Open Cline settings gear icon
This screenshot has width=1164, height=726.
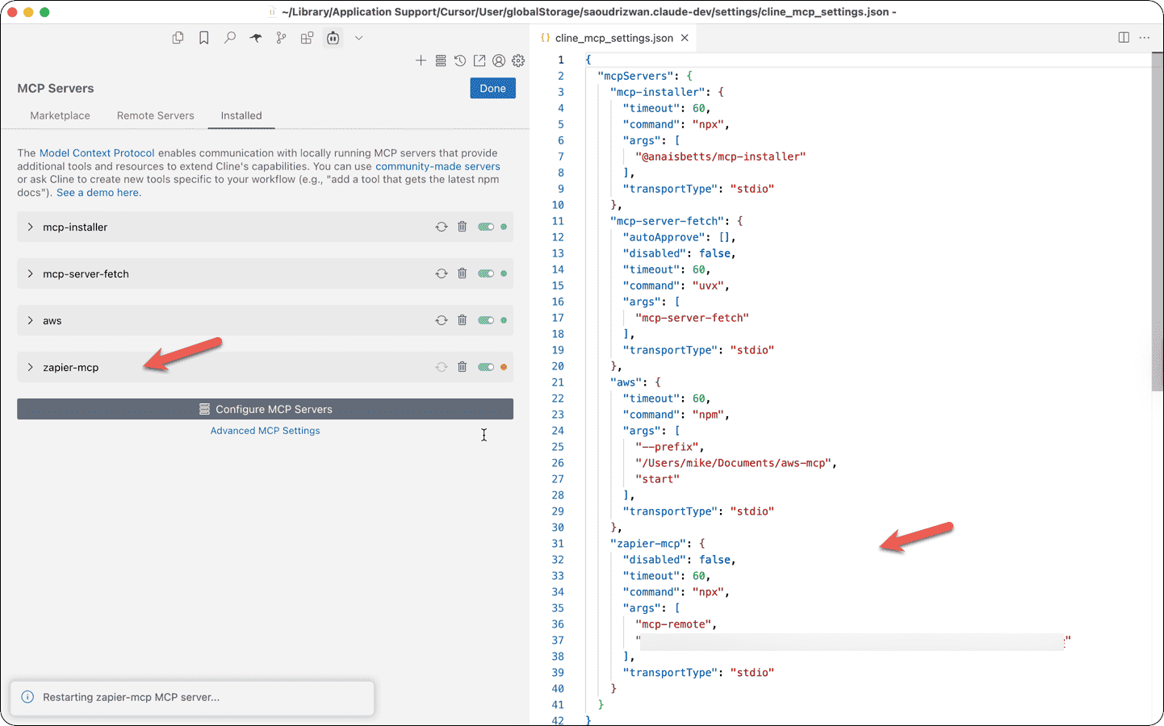click(518, 60)
